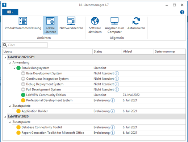Open info icon for Base Development System
The height and width of the screenshot is (142, 188).
(x=117, y=73)
